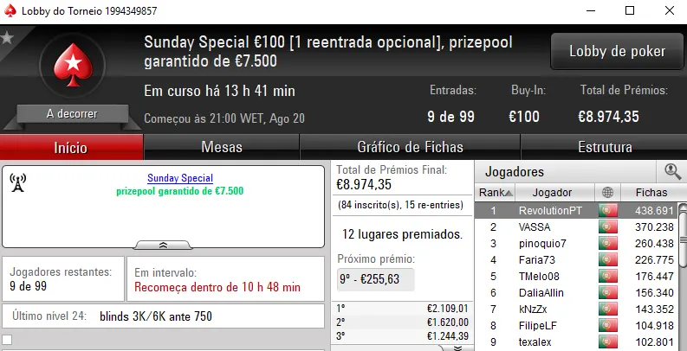This screenshot has width=687, height=351.
Task: Sort players by the Fichas column
Action: click(651, 192)
